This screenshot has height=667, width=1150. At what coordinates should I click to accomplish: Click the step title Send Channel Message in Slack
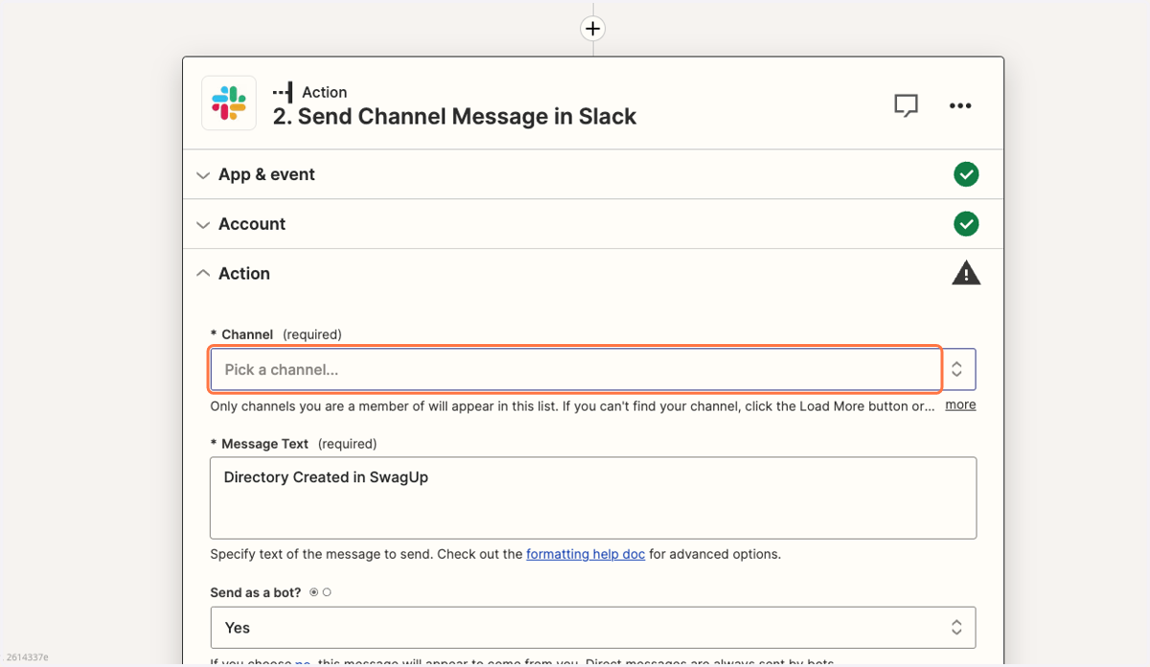(x=454, y=117)
